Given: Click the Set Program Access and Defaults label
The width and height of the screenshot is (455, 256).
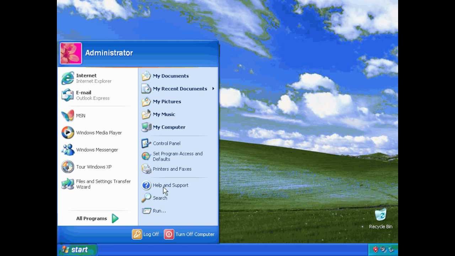Looking at the screenshot, I should click(178, 156).
